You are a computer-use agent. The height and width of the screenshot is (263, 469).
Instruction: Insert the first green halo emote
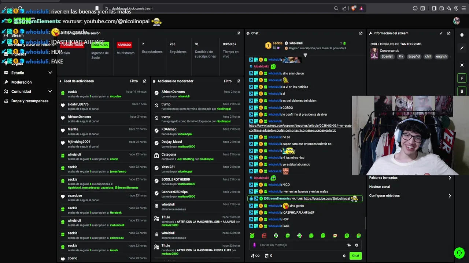tap(252, 236)
